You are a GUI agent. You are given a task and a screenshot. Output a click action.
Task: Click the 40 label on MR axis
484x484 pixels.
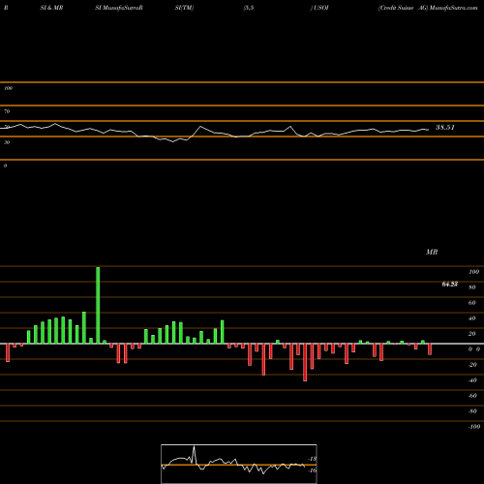(472, 318)
